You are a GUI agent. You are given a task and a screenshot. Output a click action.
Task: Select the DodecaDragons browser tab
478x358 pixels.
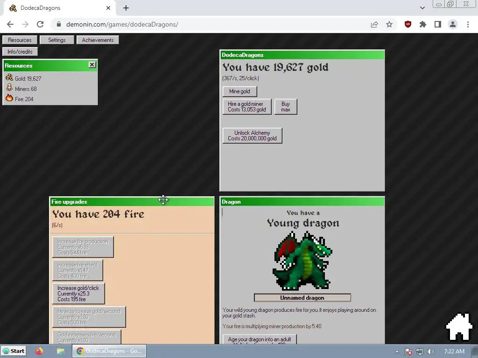59,8
